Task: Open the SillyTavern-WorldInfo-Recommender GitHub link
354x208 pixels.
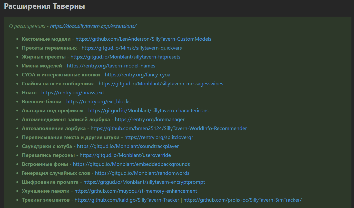Action: tap(169, 129)
